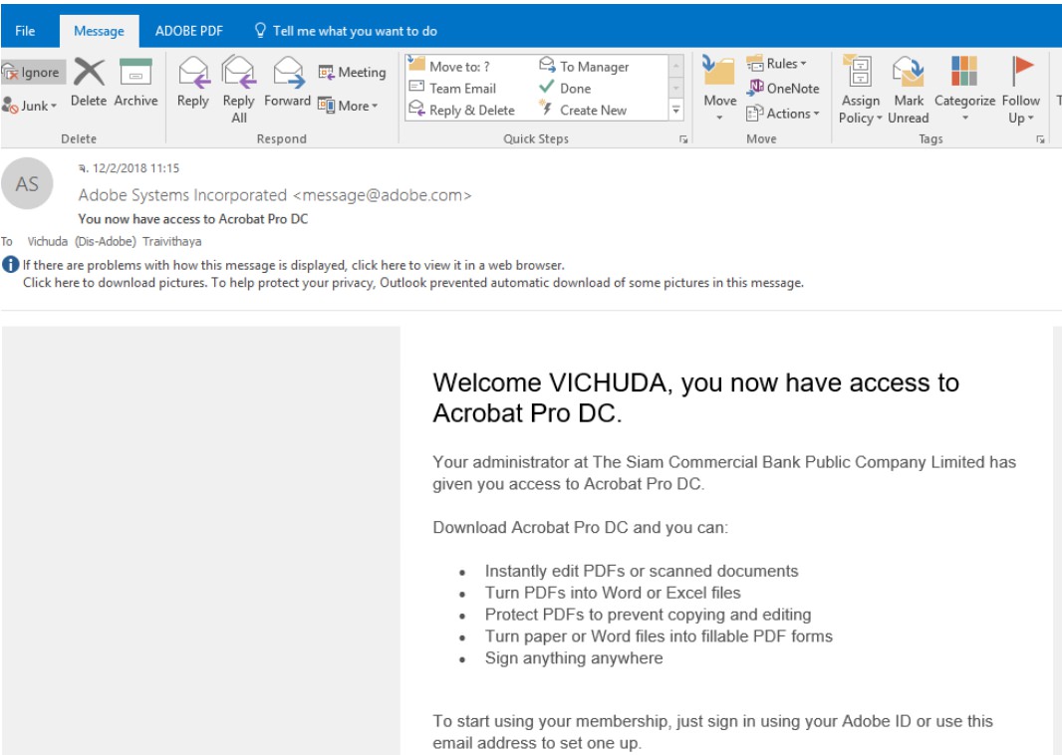This screenshot has width=1062, height=755.
Task: Open Quick Steps dialog launcher
Action: pyautogui.click(x=683, y=138)
